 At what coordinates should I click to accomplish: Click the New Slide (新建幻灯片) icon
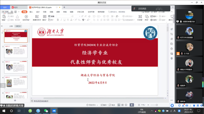click(x=37, y=17)
